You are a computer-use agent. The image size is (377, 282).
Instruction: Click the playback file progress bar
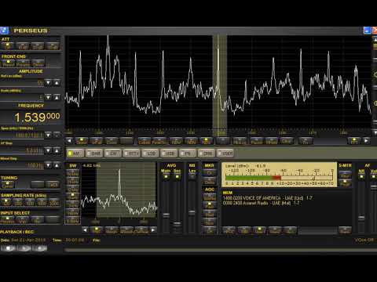point(220,250)
